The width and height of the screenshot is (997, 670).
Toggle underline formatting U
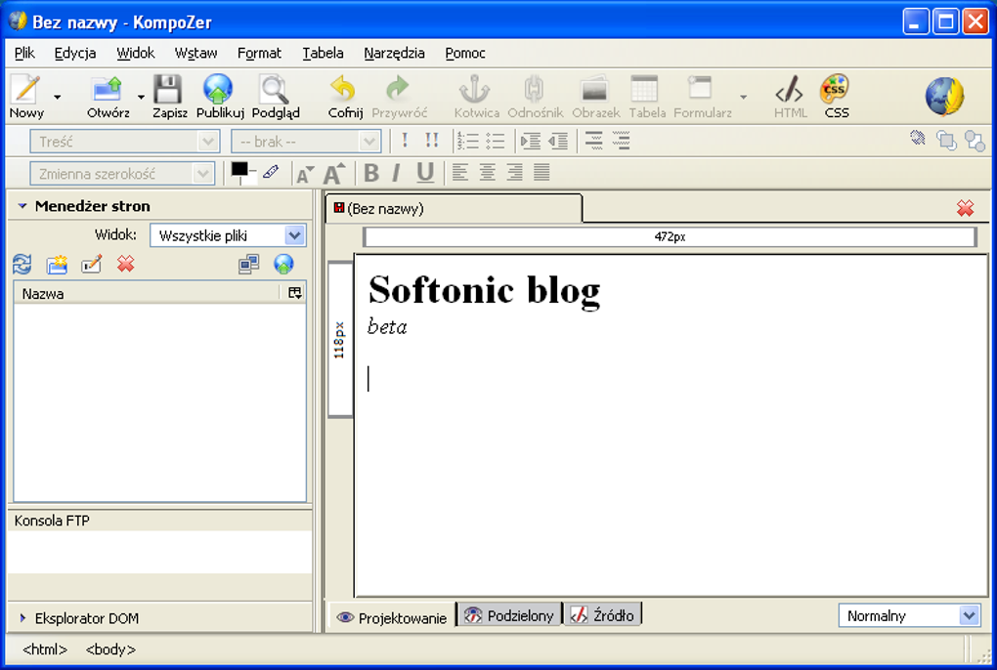(425, 173)
